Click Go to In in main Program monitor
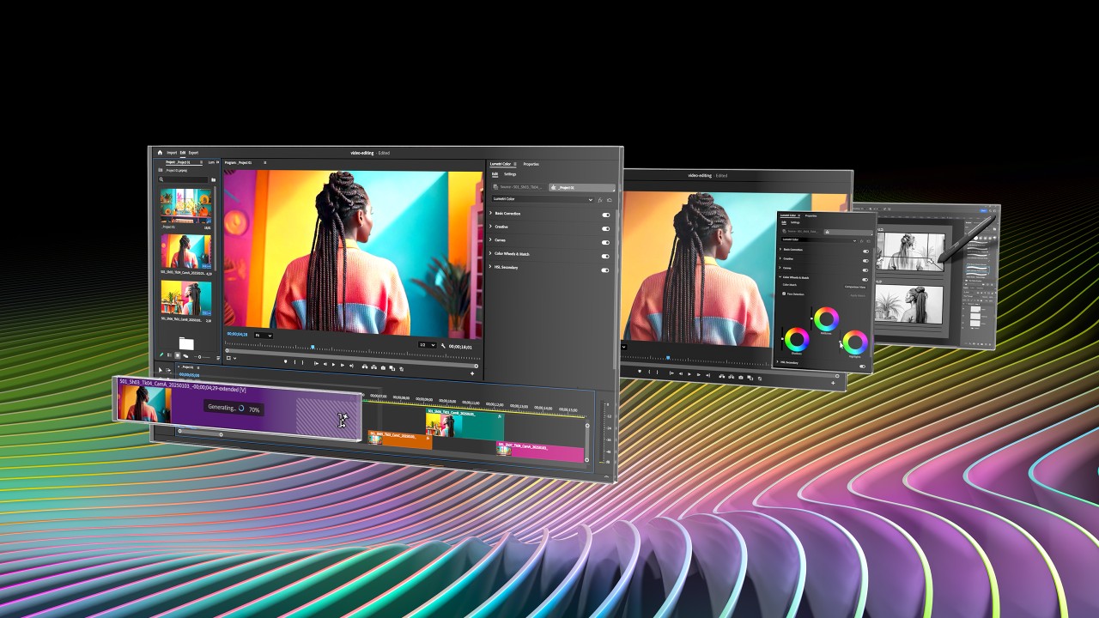 point(316,363)
